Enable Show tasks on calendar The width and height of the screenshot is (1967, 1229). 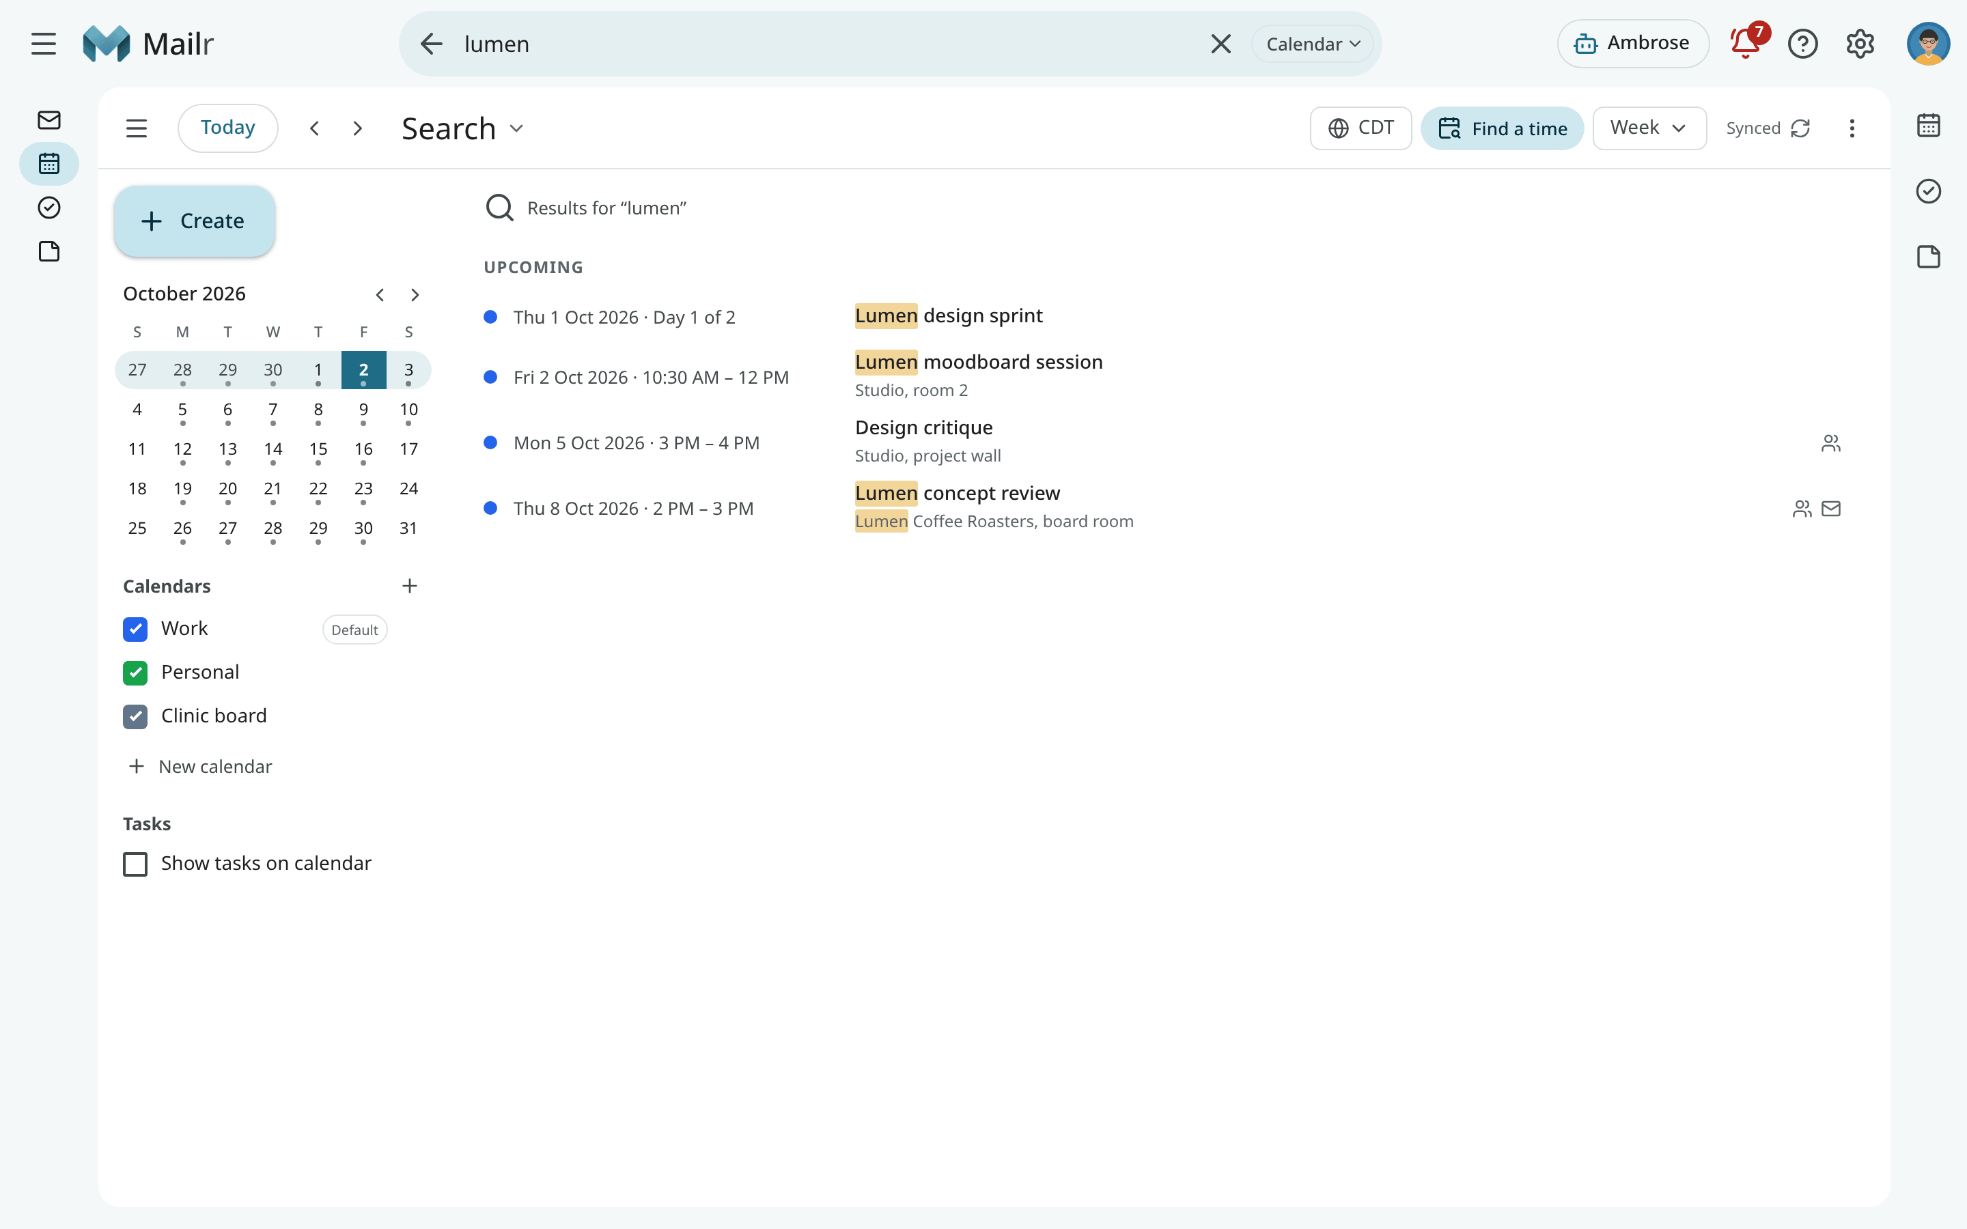click(x=135, y=864)
